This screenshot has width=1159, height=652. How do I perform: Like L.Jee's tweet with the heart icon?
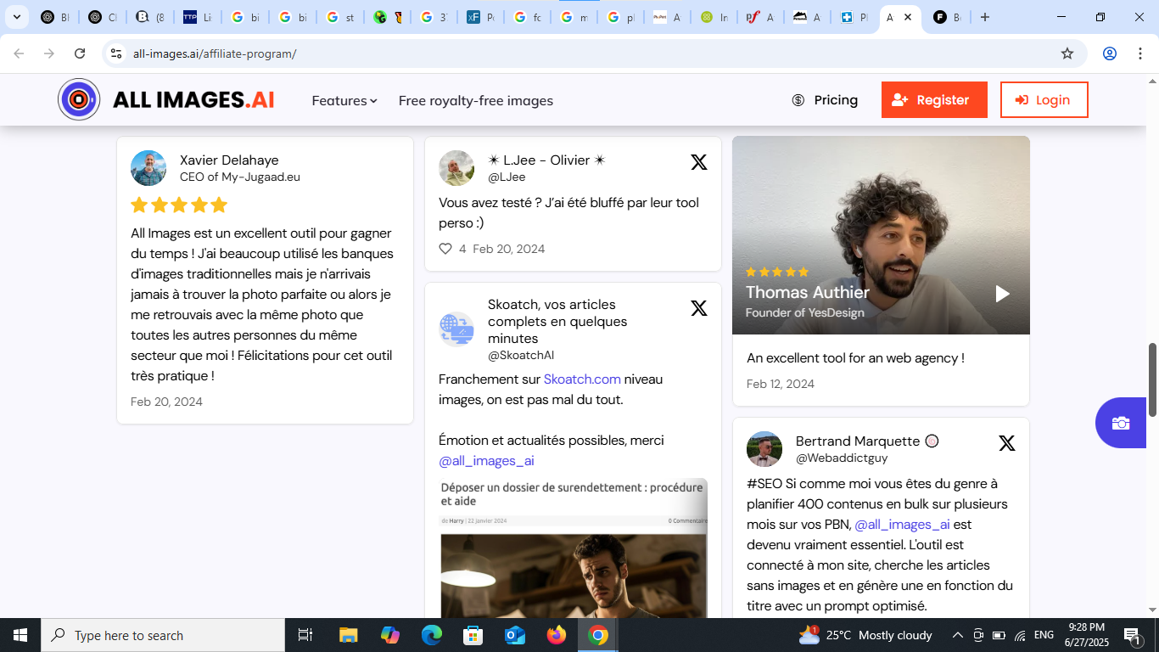click(x=445, y=249)
